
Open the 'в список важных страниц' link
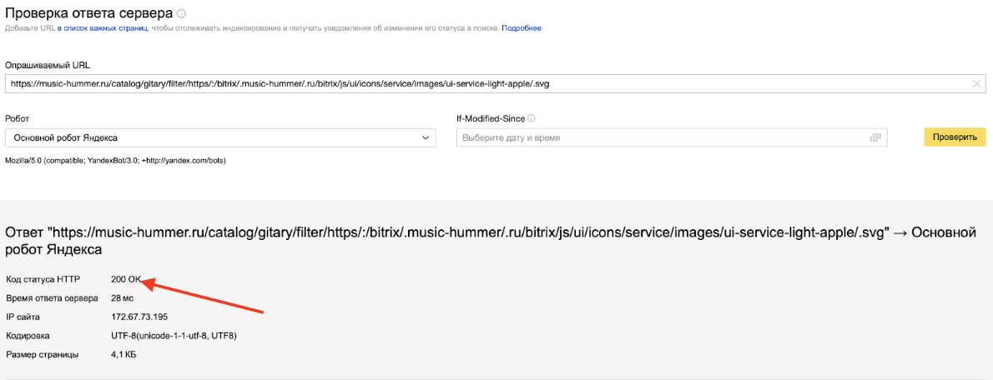pyautogui.click(x=103, y=28)
